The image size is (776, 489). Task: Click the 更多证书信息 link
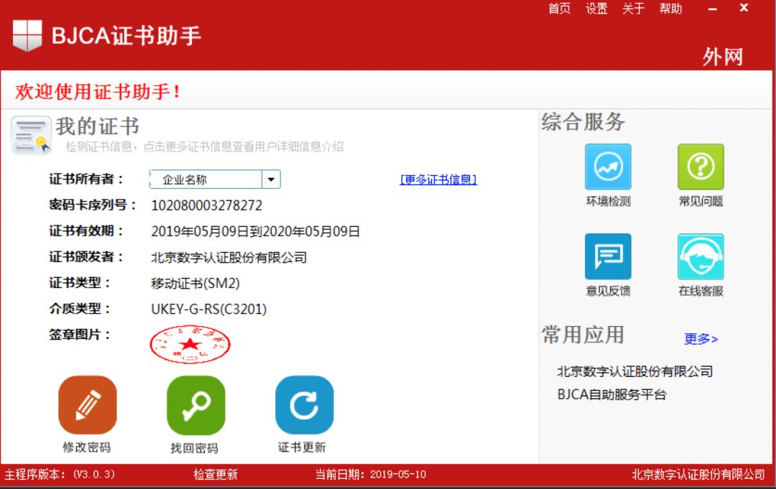438,180
